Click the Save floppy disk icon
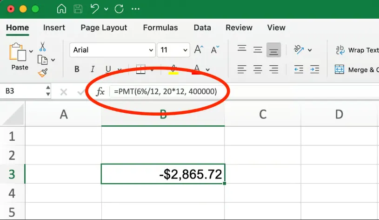The image size is (379, 220). coord(78,9)
